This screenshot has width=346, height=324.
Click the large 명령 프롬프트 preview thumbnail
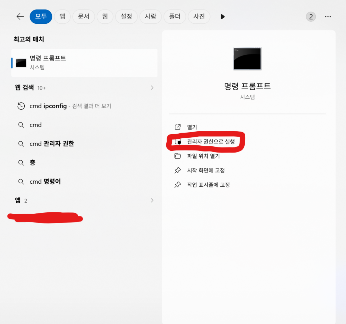coord(247,59)
